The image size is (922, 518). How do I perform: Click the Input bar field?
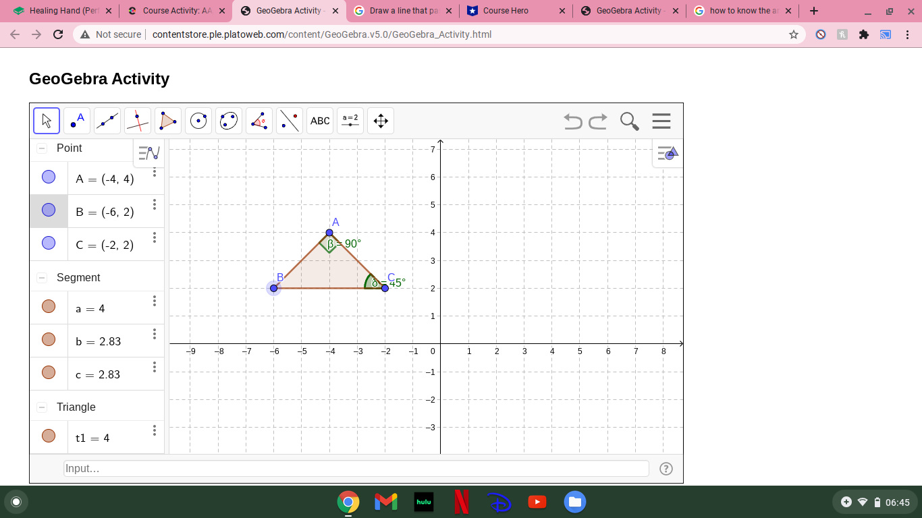click(x=356, y=469)
